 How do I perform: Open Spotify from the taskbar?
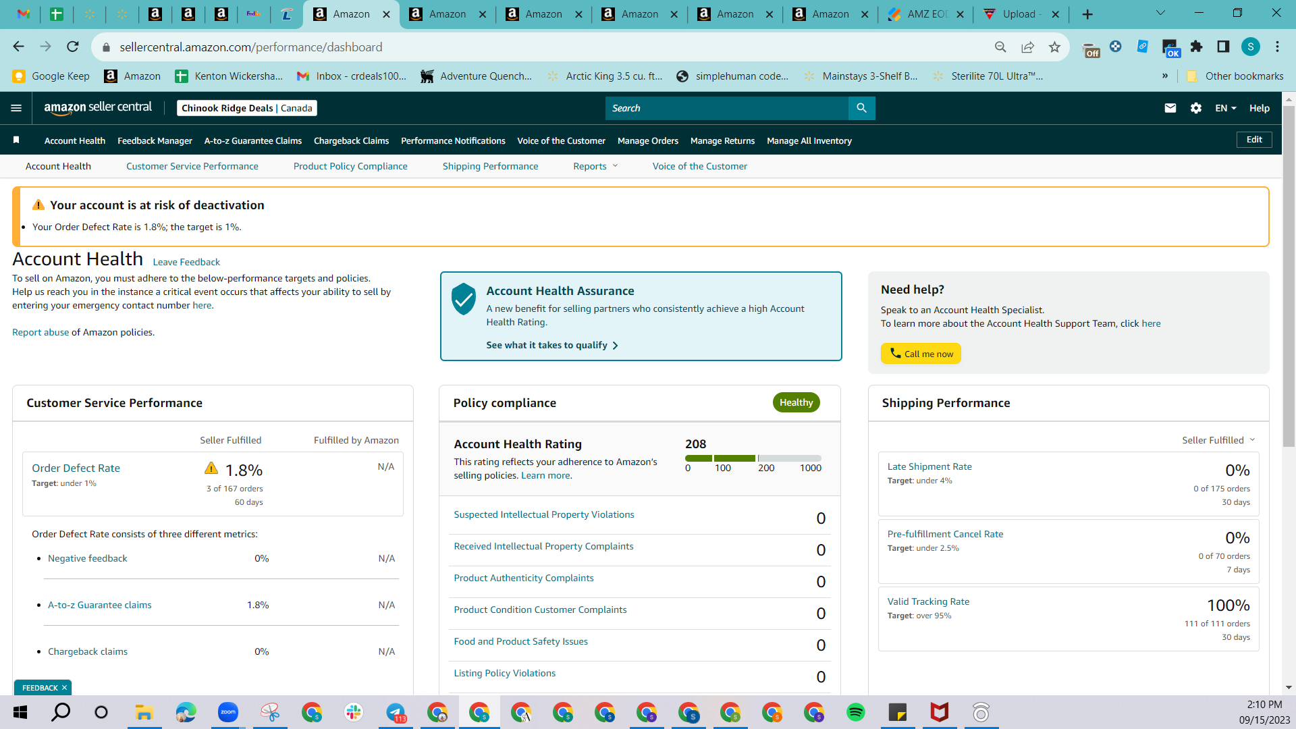point(856,712)
